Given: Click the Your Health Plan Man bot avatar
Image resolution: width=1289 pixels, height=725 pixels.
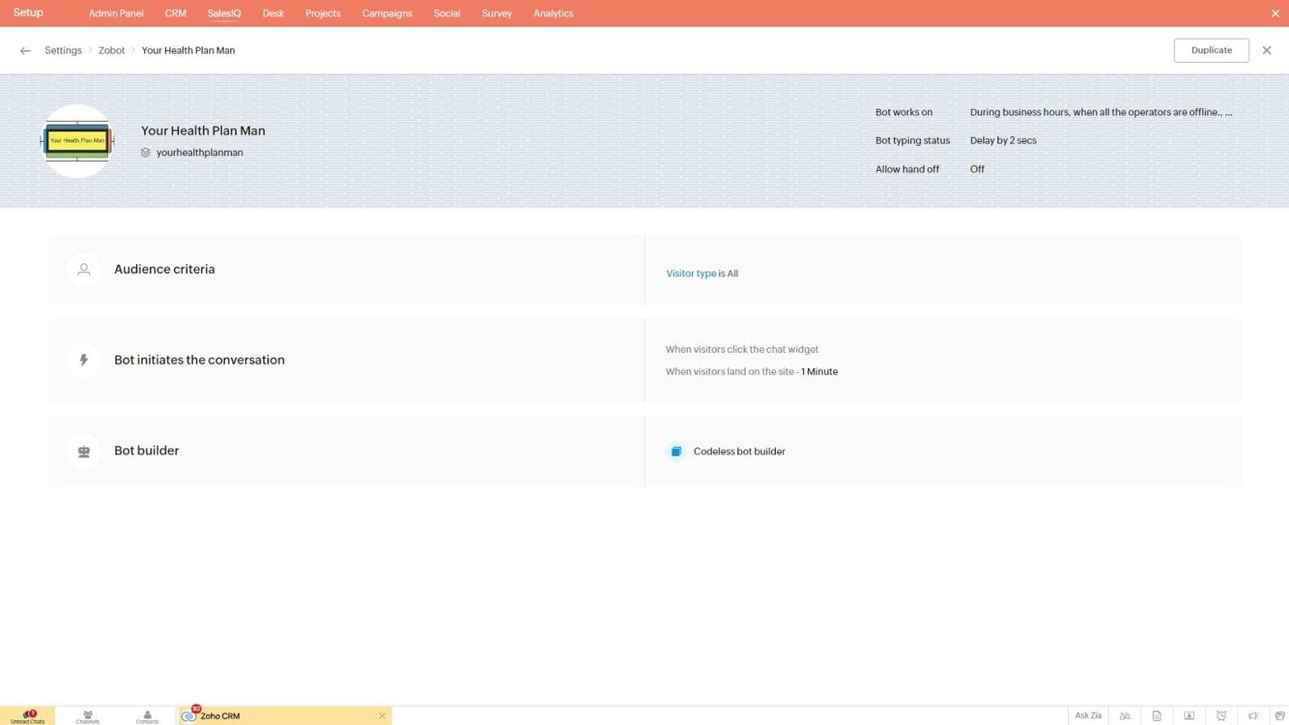Looking at the screenshot, I should [77, 141].
